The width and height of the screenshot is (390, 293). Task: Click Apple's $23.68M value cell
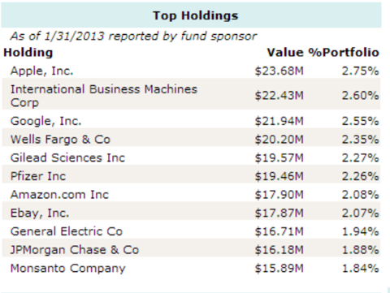[279, 71]
